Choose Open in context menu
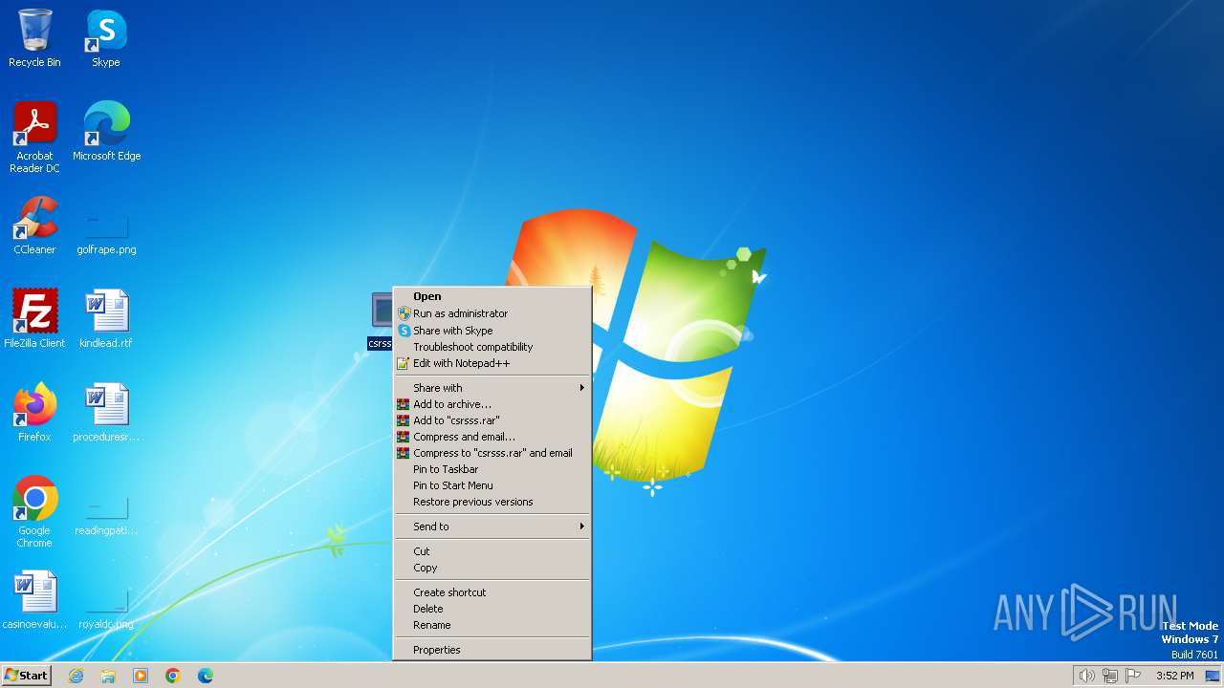 click(492, 296)
